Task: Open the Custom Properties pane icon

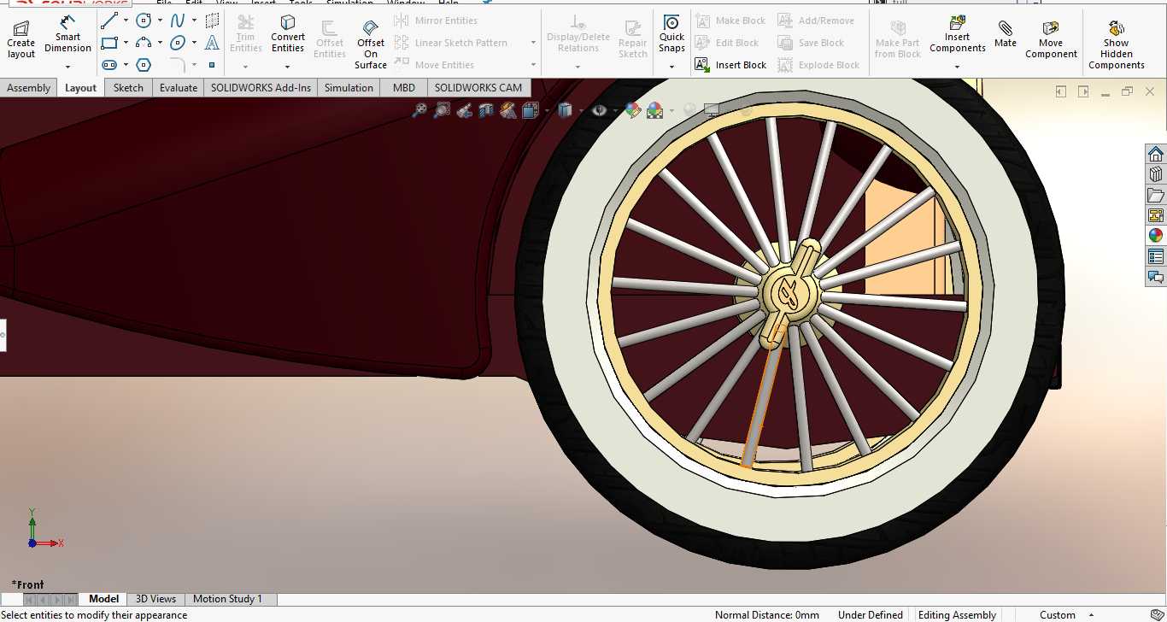Action: (x=1156, y=256)
